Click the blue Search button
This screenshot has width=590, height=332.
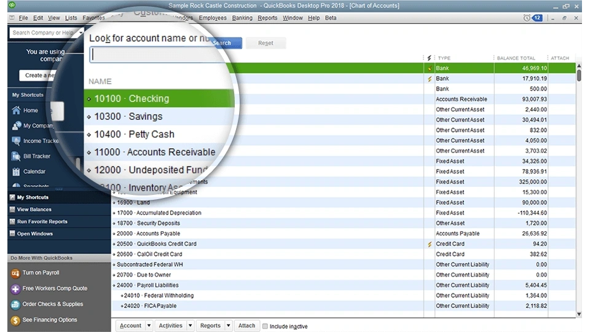tap(222, 43)
